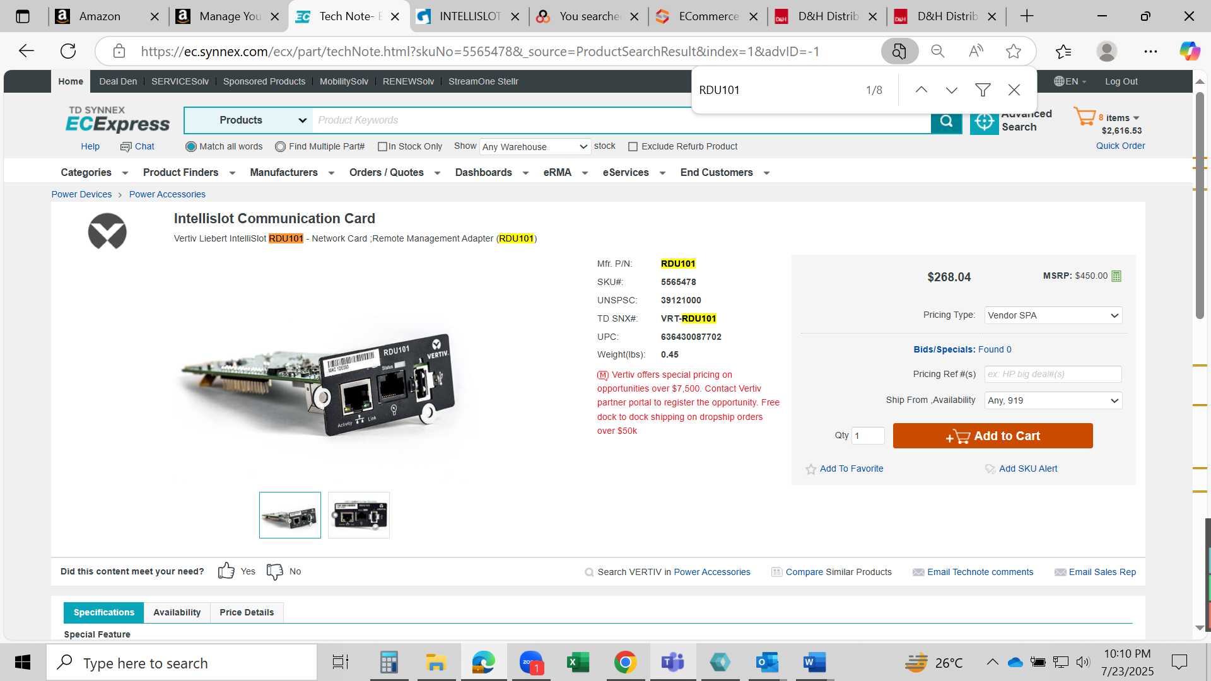The image size is (1211, 681).
Task: Select the second product thumbnail image
Action: coord(358,515)
